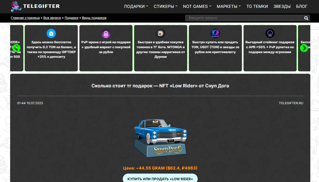Follow the Все записи breadcrumb link

coord(52,18)
